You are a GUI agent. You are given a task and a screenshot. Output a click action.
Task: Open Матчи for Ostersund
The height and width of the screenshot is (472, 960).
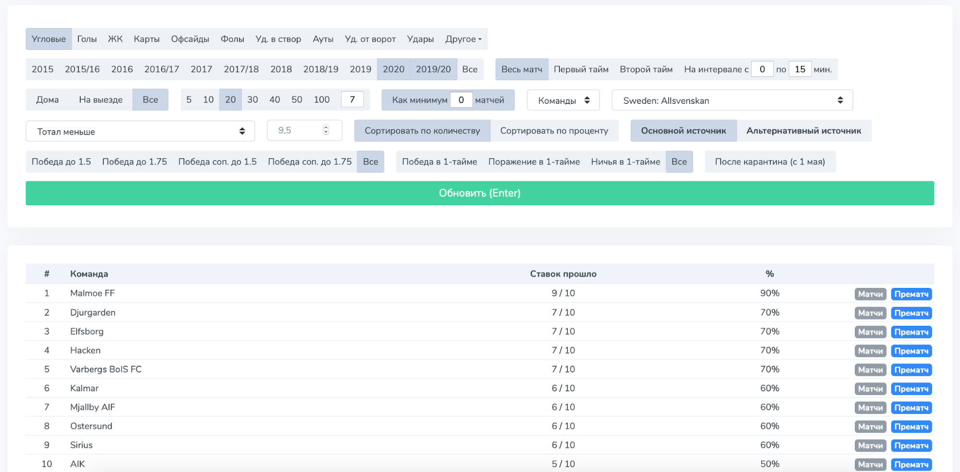click(x=870, y=427)
